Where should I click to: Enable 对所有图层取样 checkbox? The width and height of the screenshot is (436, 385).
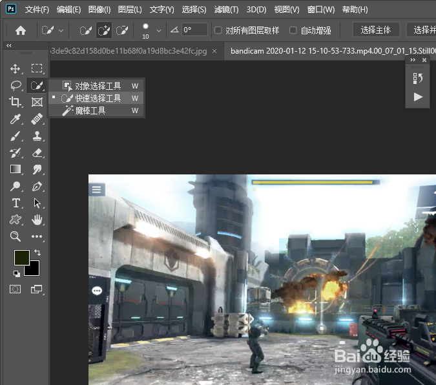(x=218, y=30)
